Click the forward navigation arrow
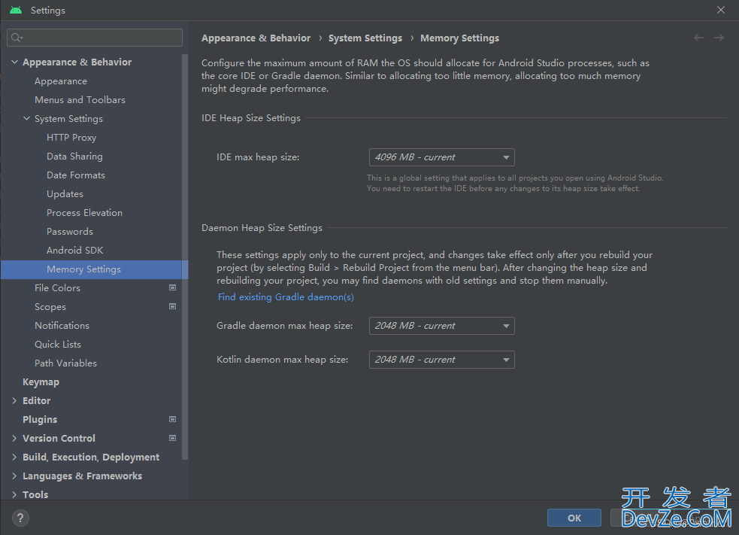This screenshot has height=535, width=739. [719, 38]
